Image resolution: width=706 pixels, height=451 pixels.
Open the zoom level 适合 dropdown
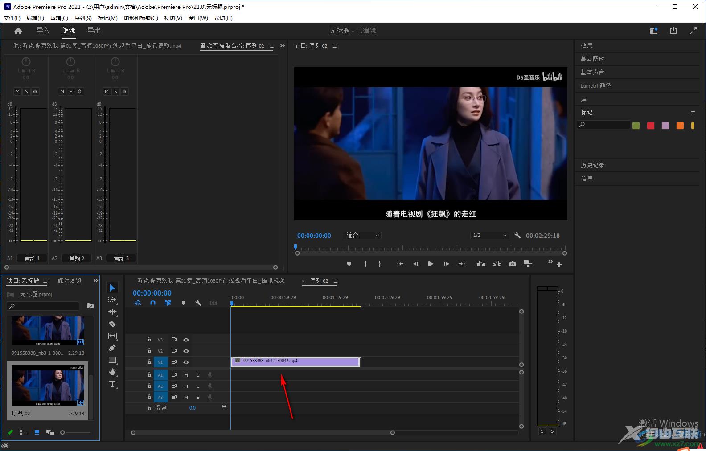click(x=362, y=235)
